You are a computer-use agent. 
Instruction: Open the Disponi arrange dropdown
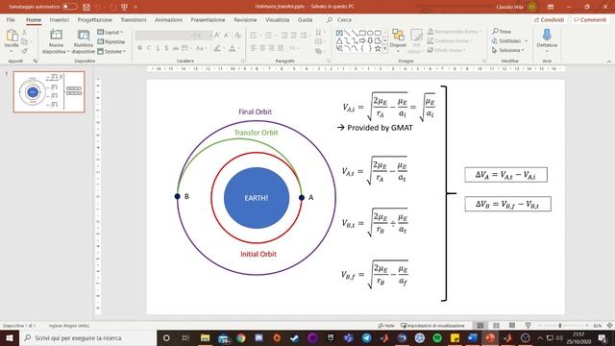point(398,39)
